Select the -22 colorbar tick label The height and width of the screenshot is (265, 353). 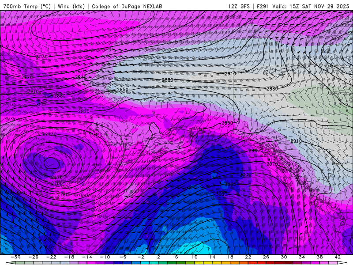[51, 257]
